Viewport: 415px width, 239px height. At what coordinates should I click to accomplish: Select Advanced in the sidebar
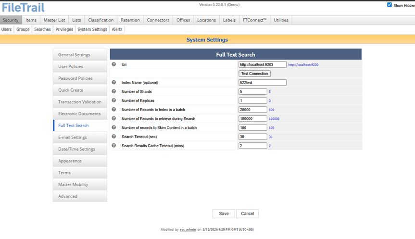click(x=80, y=196)
